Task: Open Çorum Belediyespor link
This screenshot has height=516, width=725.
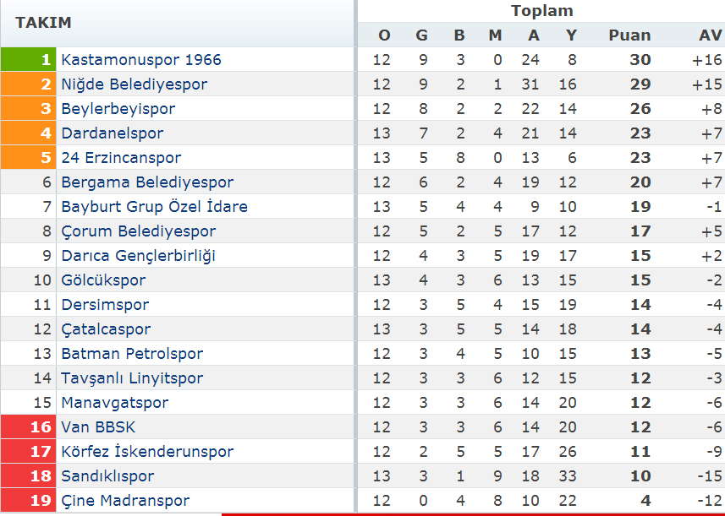Action: (138, 231)
